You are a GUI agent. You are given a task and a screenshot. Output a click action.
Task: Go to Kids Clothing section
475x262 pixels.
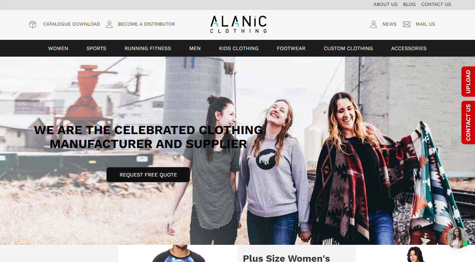click(x=239, y=48)
